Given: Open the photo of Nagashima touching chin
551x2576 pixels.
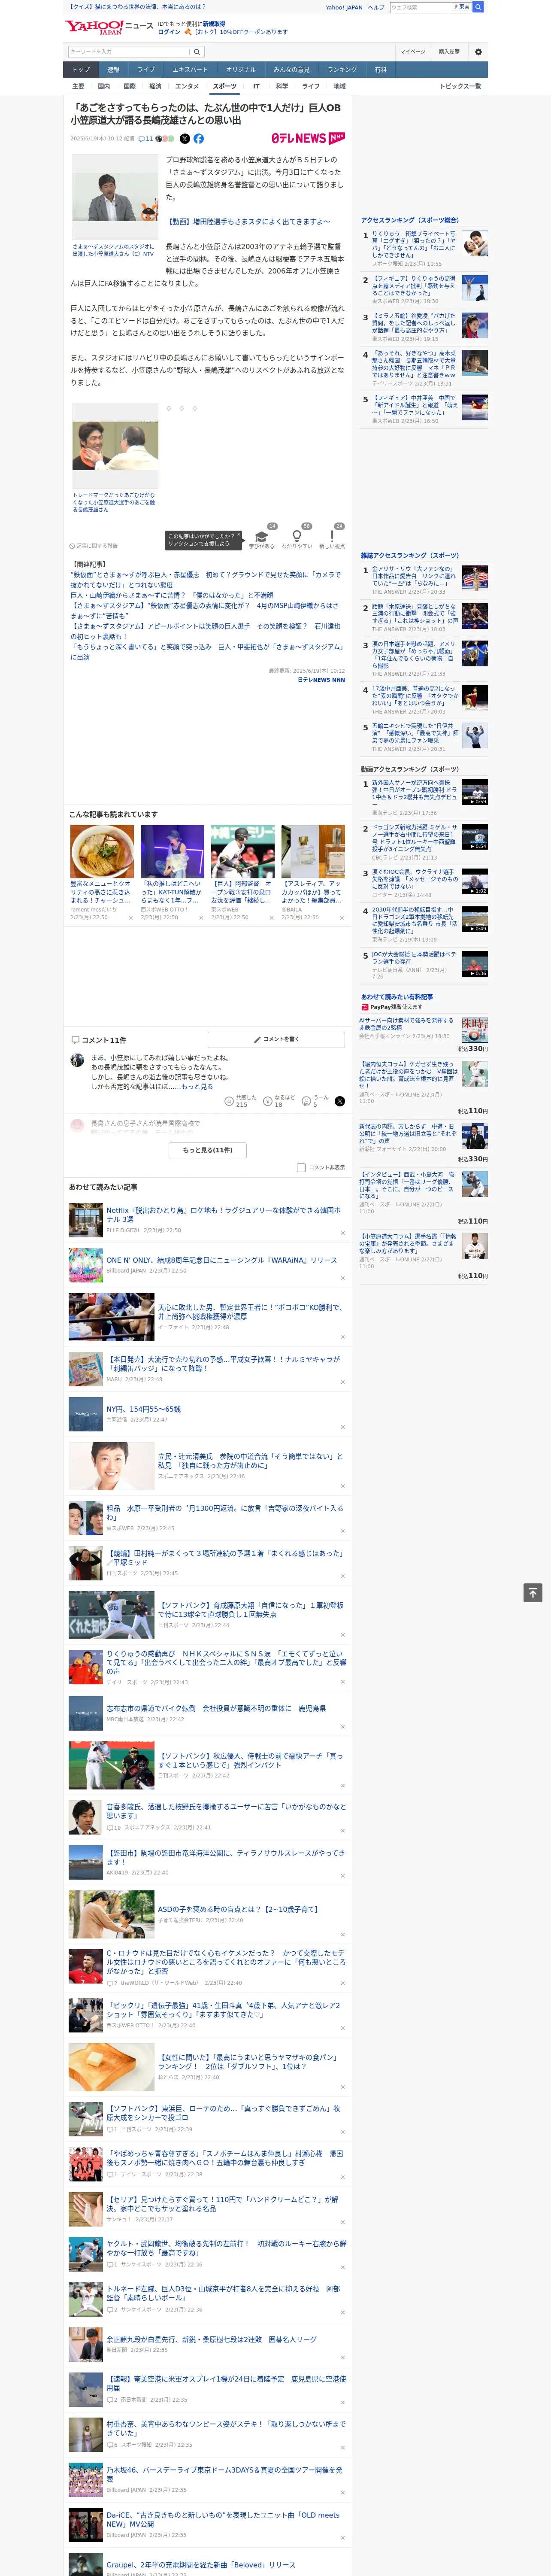Looking at the screenshot, I should click(x=114, y=446).
